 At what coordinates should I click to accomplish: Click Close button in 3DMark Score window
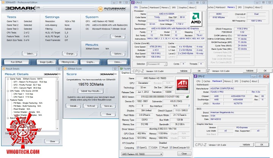[108, 114]
